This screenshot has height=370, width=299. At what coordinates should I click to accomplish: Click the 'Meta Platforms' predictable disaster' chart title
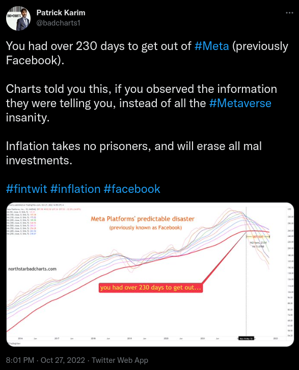143,219
